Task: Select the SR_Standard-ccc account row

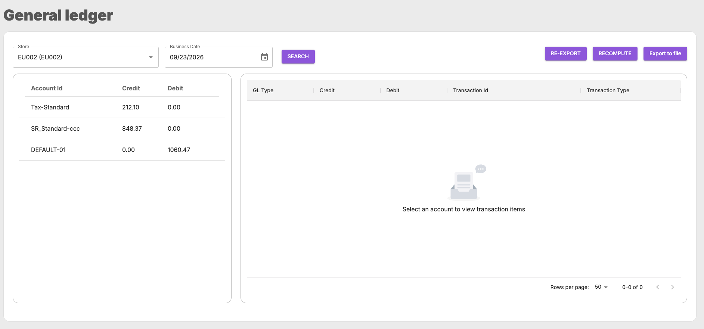Action: pyautogui.click(x=122, y=128)
